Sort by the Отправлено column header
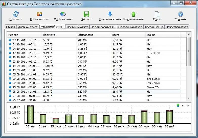Image resolution: width=198 pixels, height=138 pixels. 94,35
